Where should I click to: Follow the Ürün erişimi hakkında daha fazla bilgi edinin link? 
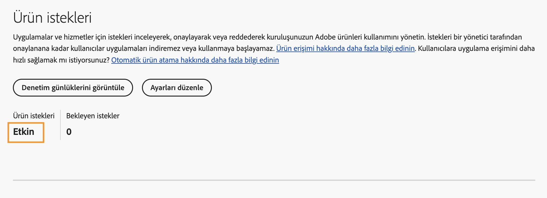(x=345, y=48)
